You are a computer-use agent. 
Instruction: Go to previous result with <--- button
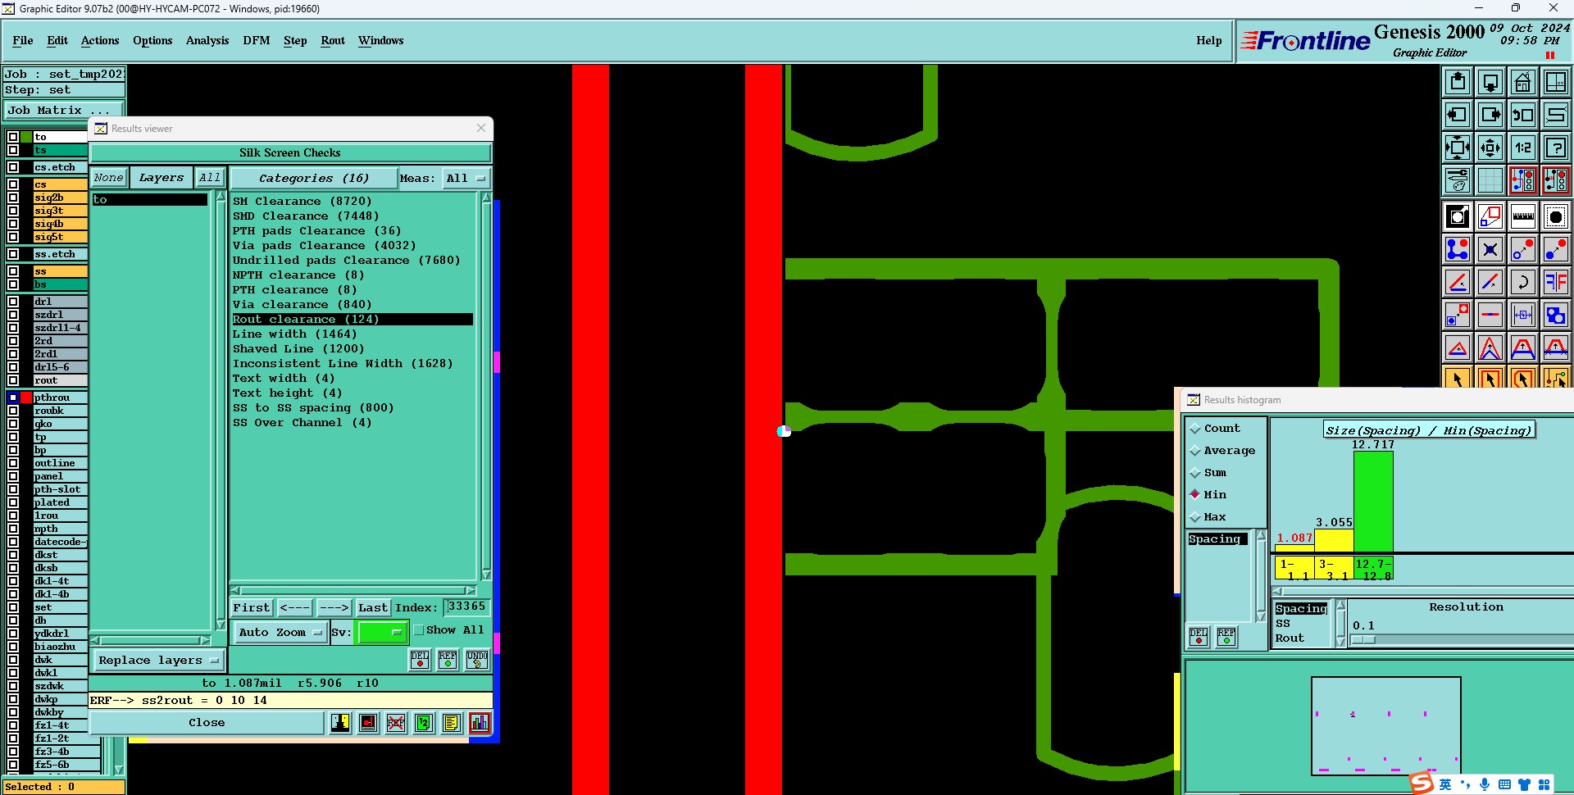click(294, 608)
